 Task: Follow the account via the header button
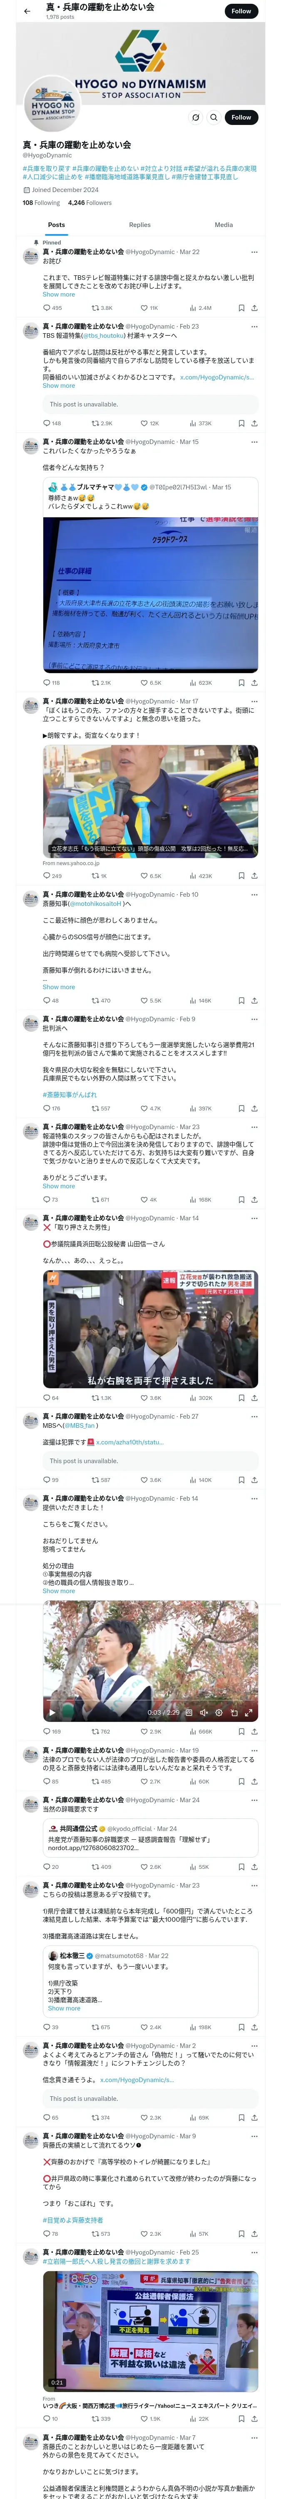(241, 11)
